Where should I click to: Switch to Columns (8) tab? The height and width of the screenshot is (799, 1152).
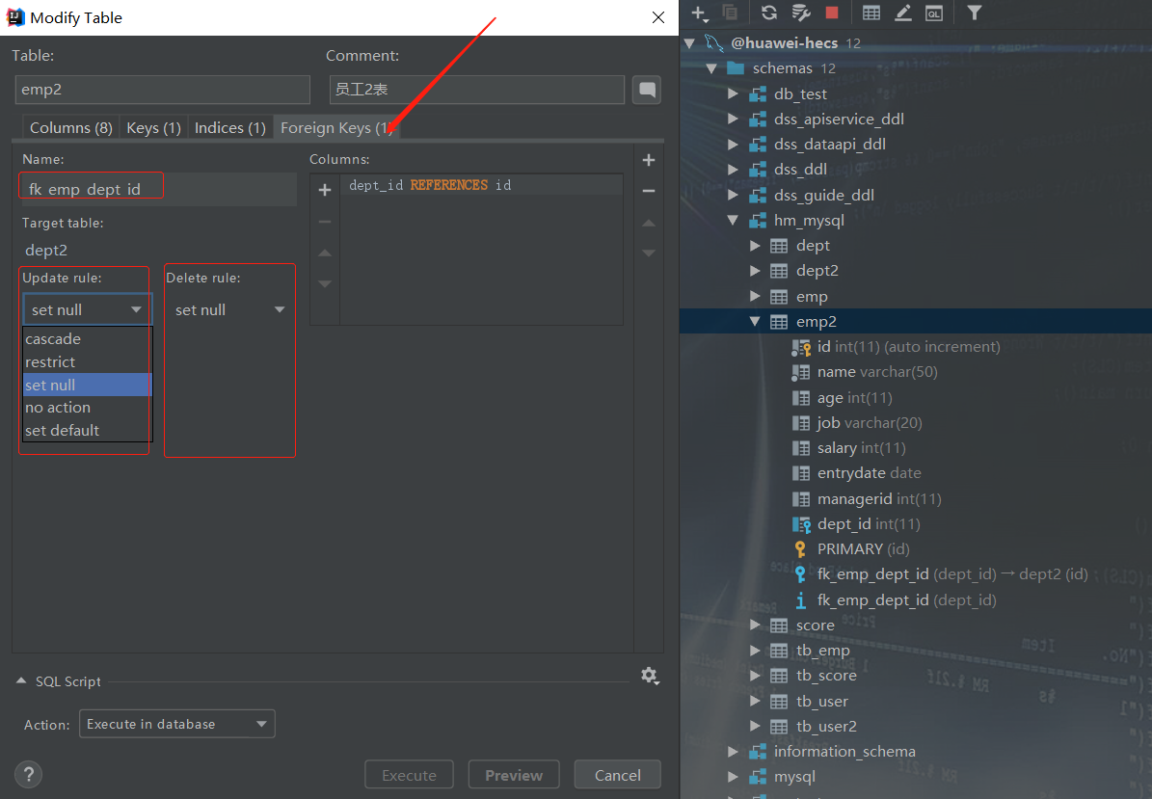click(70, 128)
